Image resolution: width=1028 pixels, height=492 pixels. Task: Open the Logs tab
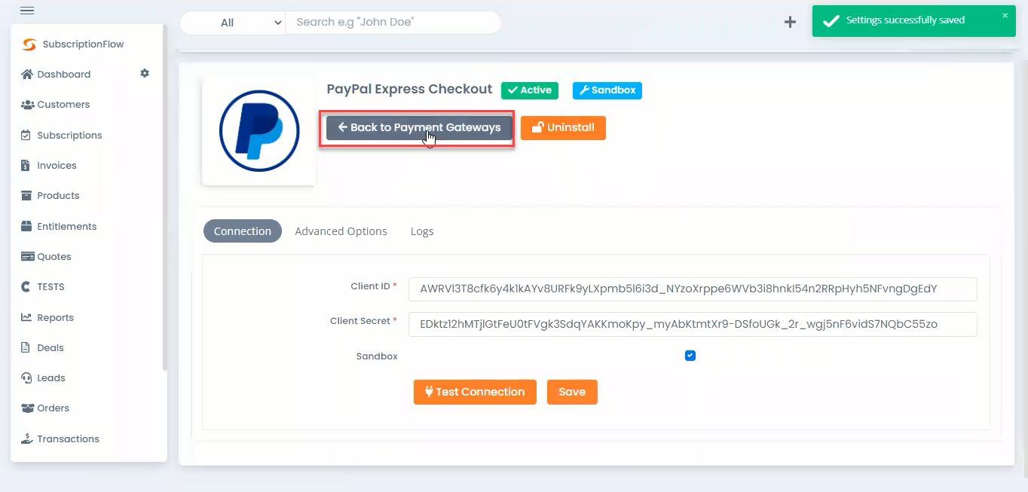click(x=422, y=231)
